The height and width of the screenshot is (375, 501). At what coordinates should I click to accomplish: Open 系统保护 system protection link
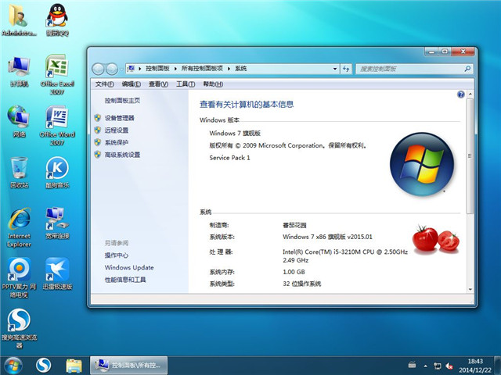tap(117, 142)
